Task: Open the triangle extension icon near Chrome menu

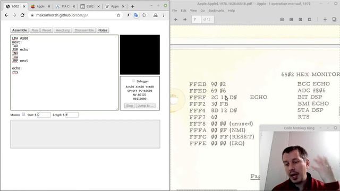Action: click(x=156, y=15)
